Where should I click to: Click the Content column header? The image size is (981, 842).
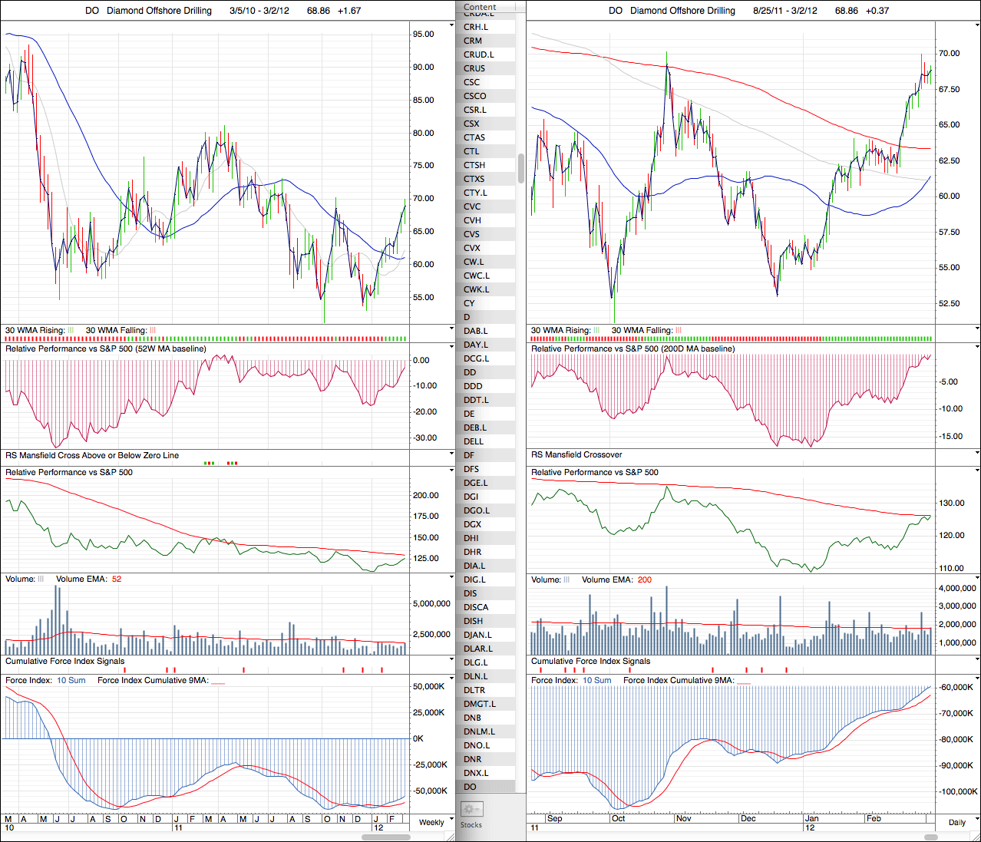click(x=481, y=7)
